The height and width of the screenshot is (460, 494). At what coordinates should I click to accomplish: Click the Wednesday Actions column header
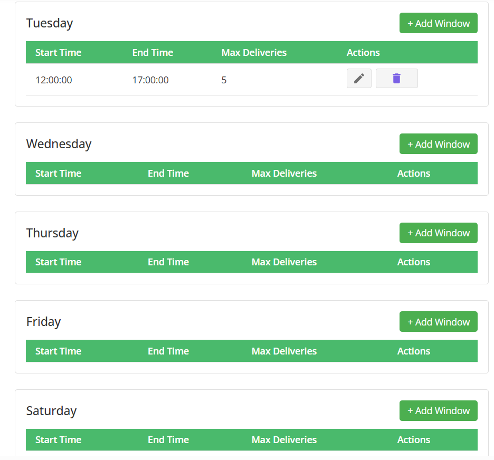413,174
